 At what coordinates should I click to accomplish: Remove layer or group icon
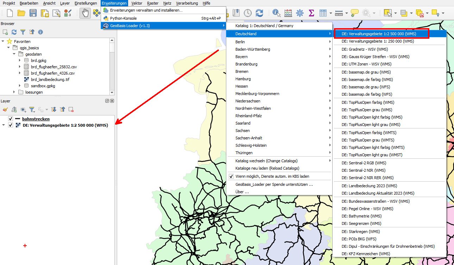click(x=71, y=109)
